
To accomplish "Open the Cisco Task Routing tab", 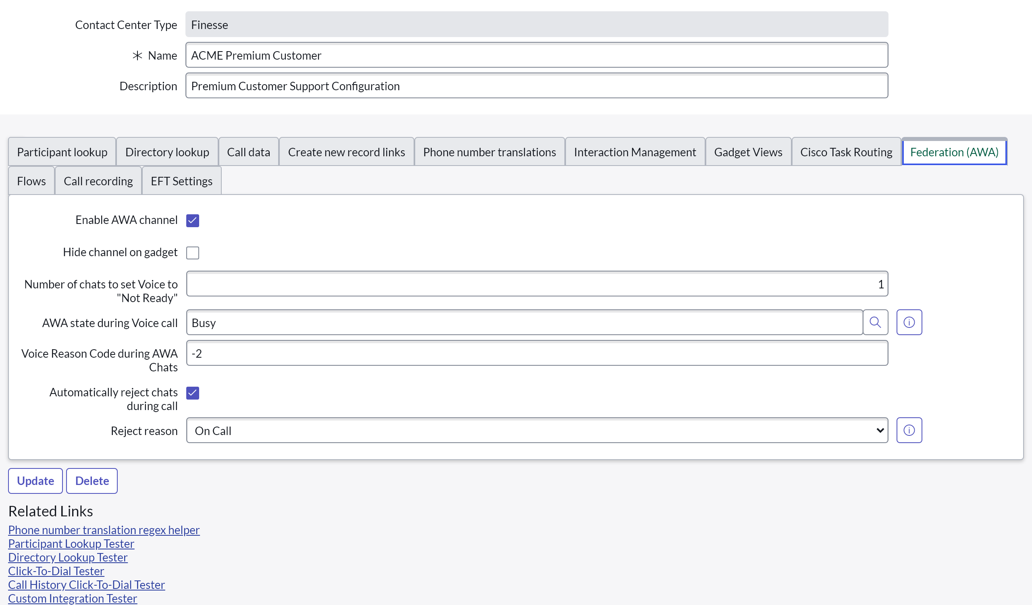I will (x=846, y=152).
